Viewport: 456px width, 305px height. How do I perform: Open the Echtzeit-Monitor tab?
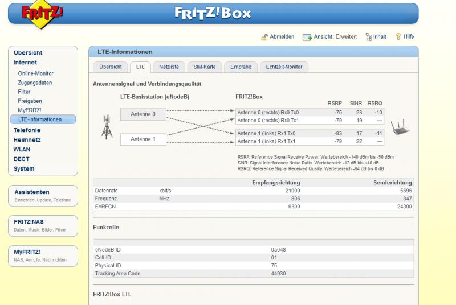click(x=284, y=67)
